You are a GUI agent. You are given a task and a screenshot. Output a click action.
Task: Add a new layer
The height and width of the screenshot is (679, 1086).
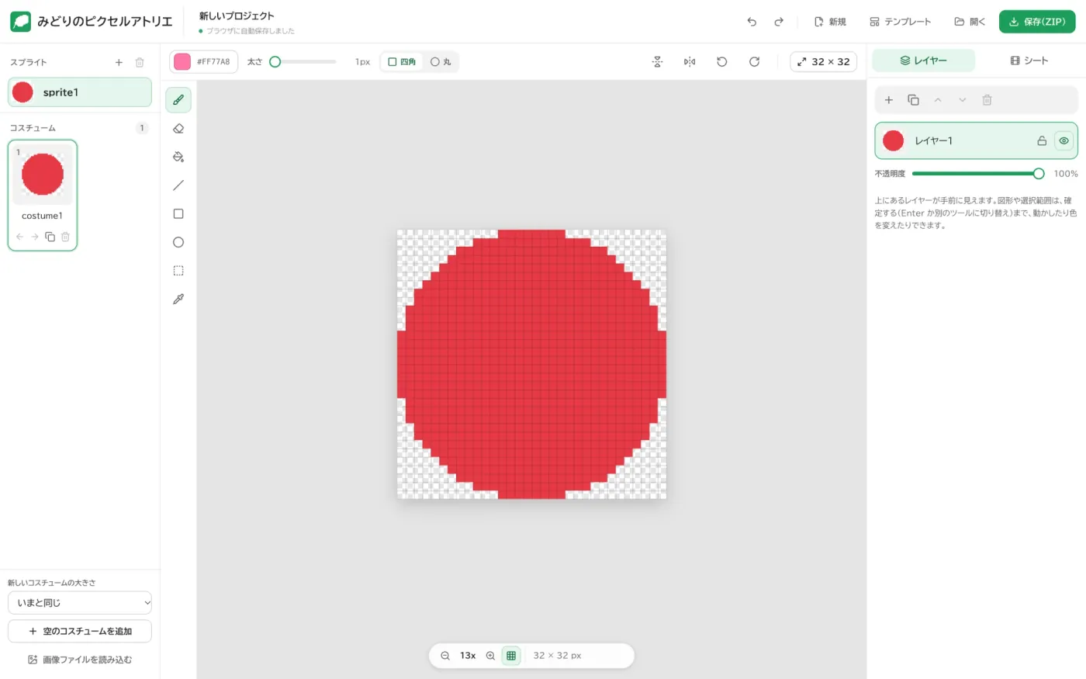(x=889, y=100)
